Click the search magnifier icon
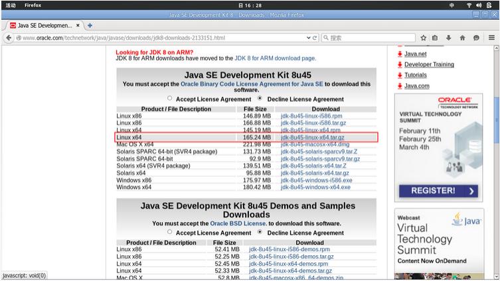 pos(326,38)
